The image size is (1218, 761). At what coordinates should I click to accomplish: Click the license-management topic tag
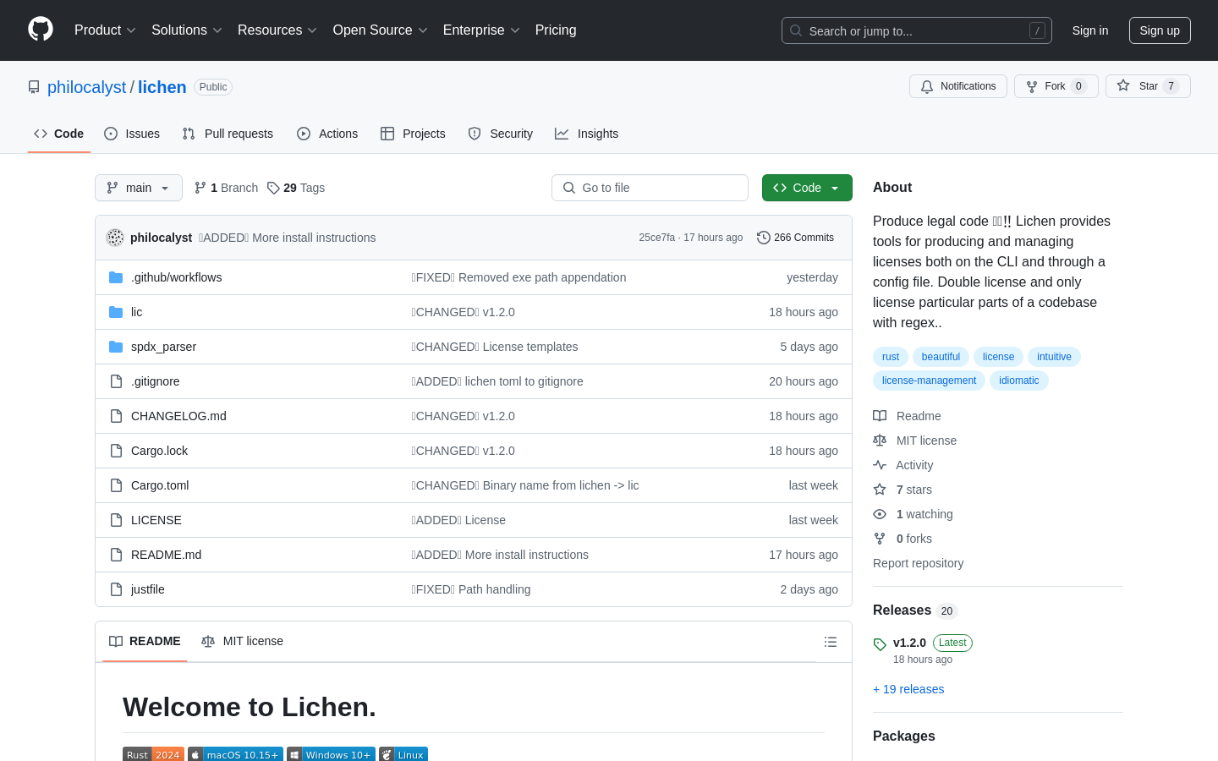pyautogui.click(x=929, y=380)
